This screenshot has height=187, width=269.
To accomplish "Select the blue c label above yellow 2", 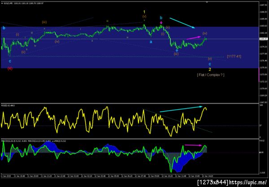I will (210, 64).
